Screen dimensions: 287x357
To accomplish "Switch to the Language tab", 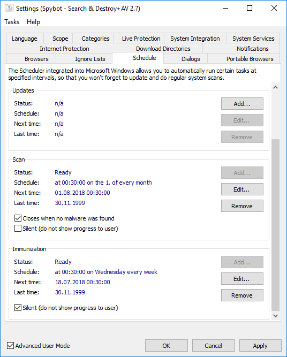I will (x=25, y=39).
